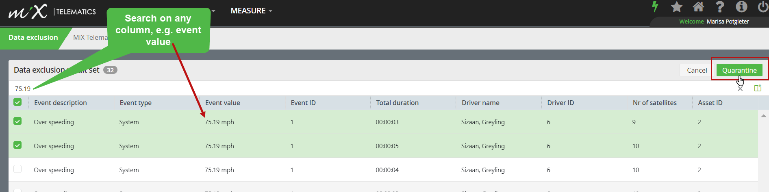769x192 pixels.
Task: Click the green lightning bolt icon
Action: [655, 6]
